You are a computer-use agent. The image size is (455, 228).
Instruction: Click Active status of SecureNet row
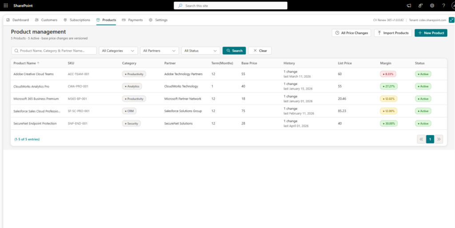[x=423, y=123]
